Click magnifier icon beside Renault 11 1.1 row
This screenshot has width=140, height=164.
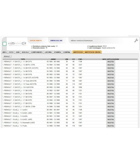click(x=3, y=62)
